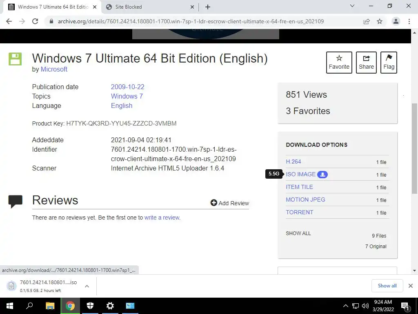
Task: Download the ITEM TILE file
Action: pos(299,187)
